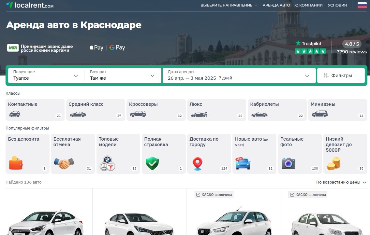
Task: Open the «ВЫБЕРИТЕ НАПРАВЛЕНИЕ» menu
Action: tap(228, 5)
